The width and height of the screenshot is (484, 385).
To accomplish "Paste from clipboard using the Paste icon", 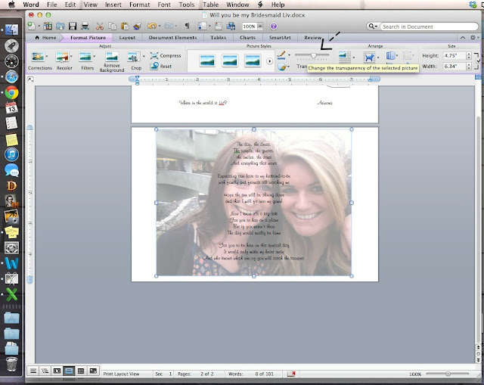I will (x=125, y=26).
